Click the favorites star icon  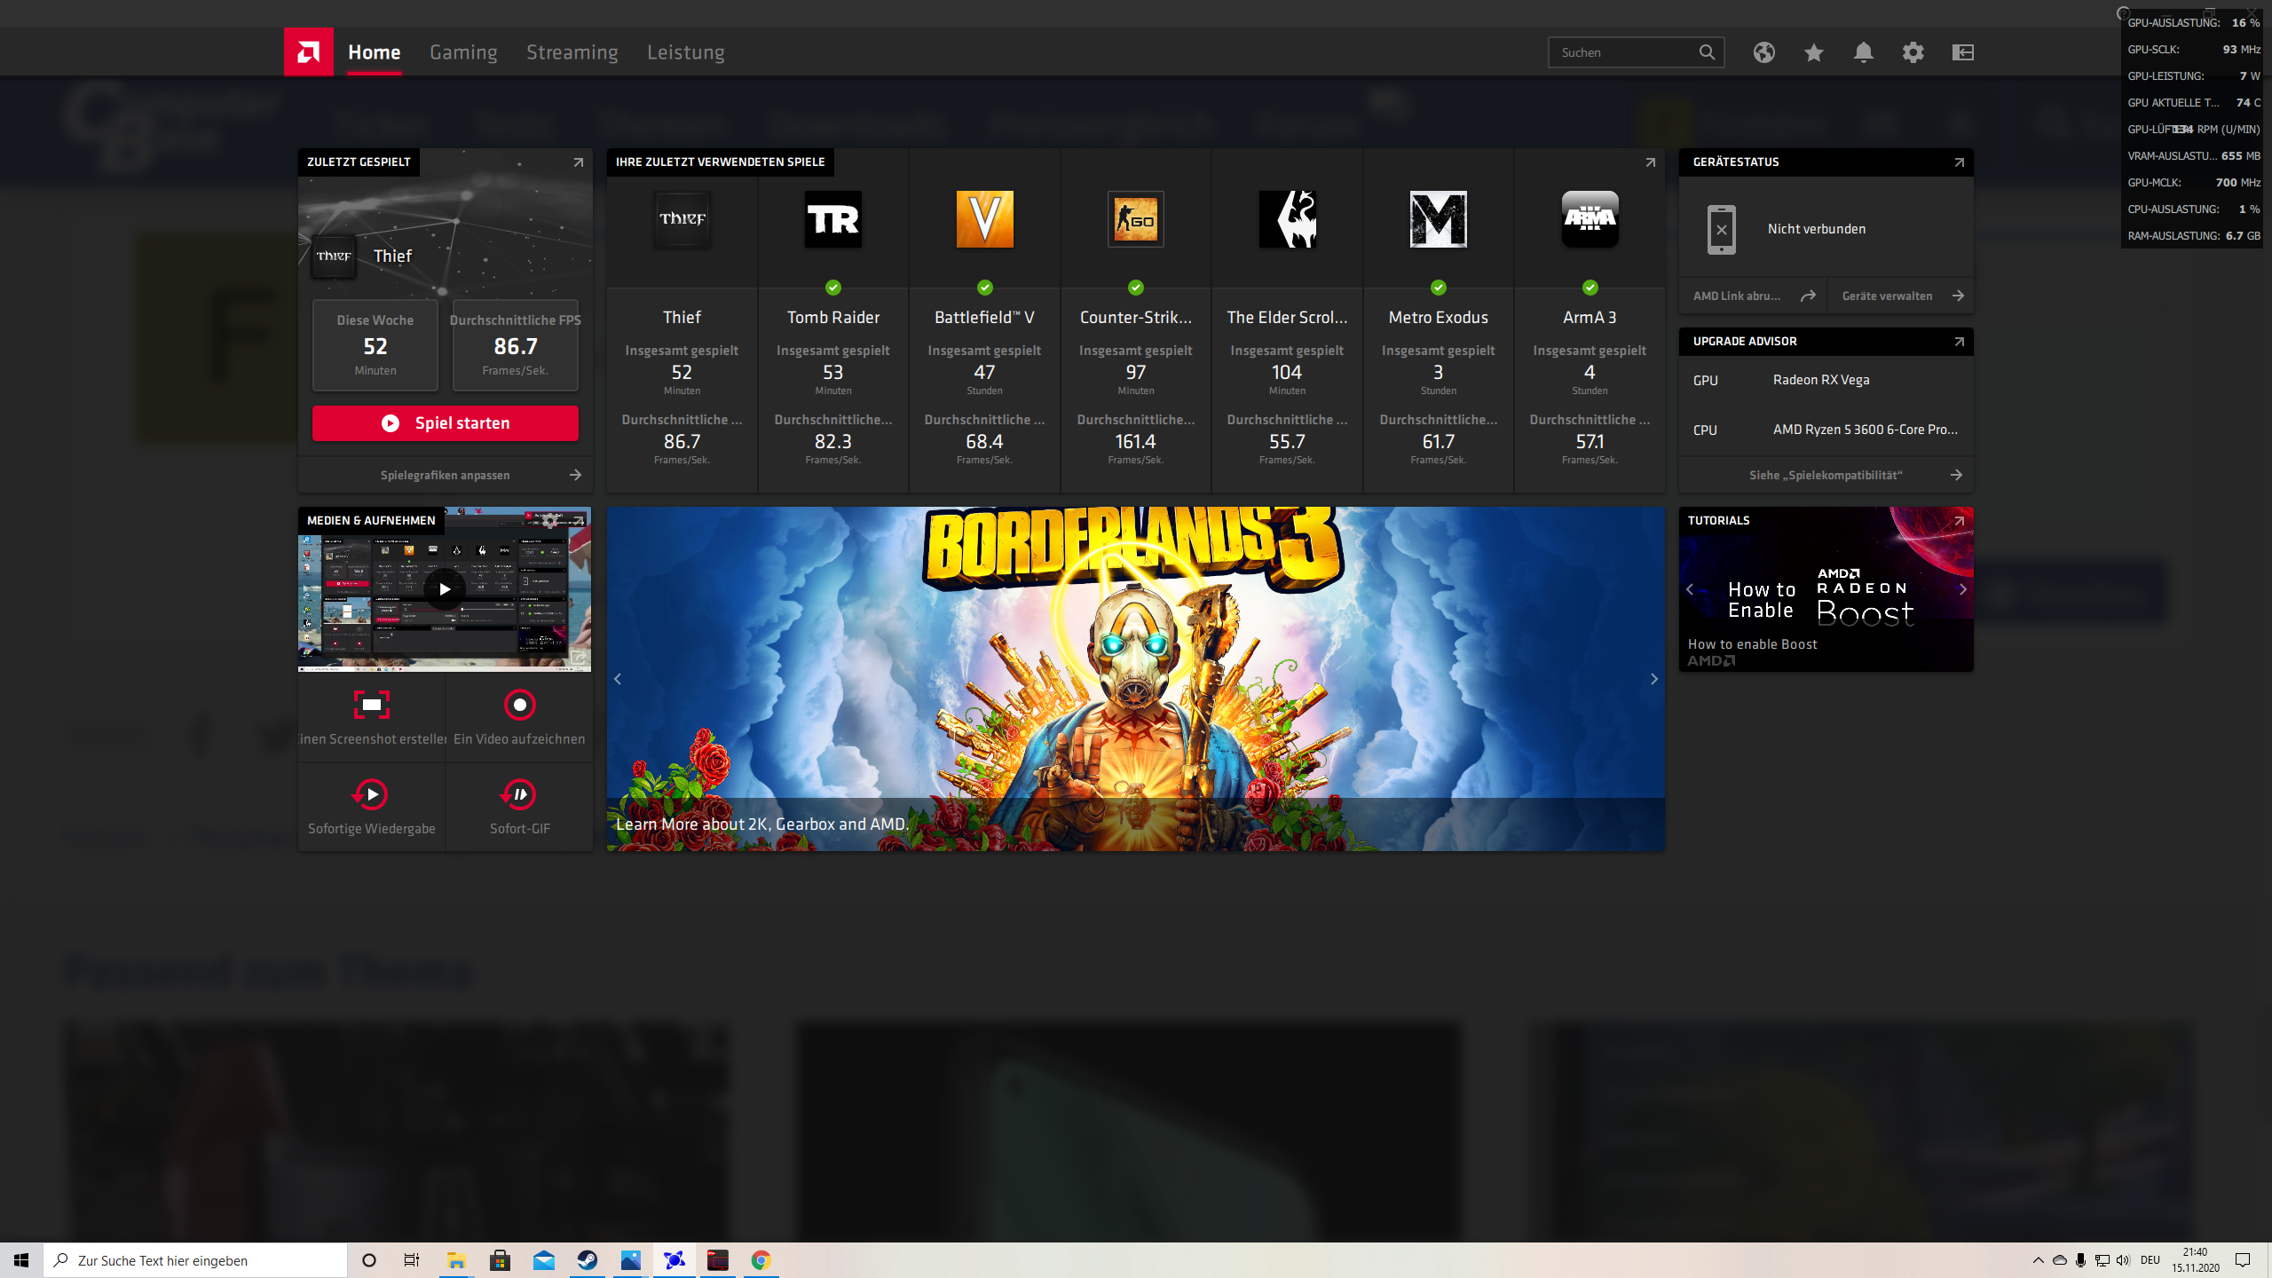(x=1813, y=52)
